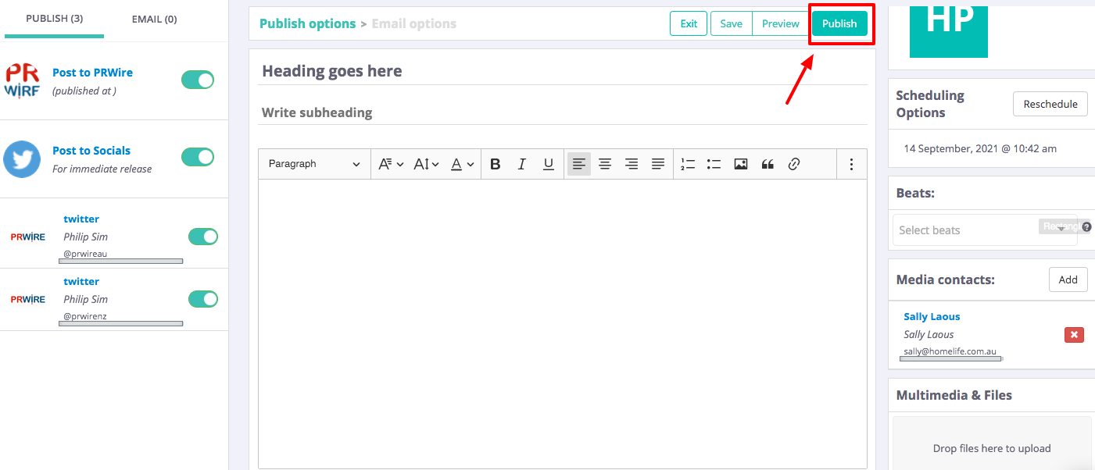1095x470 pixels.
Task: Toggle off the @prwireau twitter account
Action: (203, 237)
